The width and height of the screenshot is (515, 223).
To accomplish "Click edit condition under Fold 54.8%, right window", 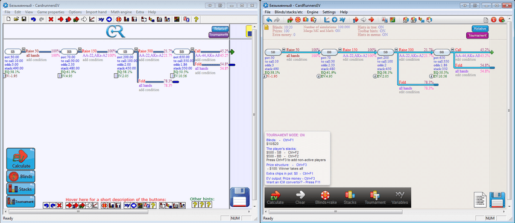I will [x=465, y=75].
